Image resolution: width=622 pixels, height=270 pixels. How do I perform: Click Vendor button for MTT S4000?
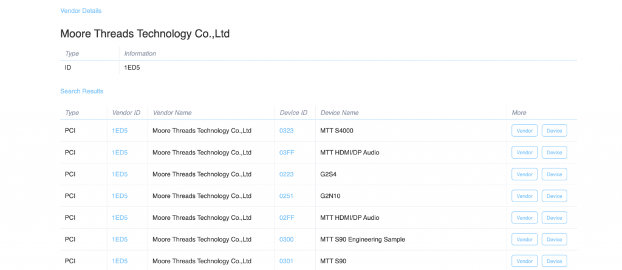[524, 130]
